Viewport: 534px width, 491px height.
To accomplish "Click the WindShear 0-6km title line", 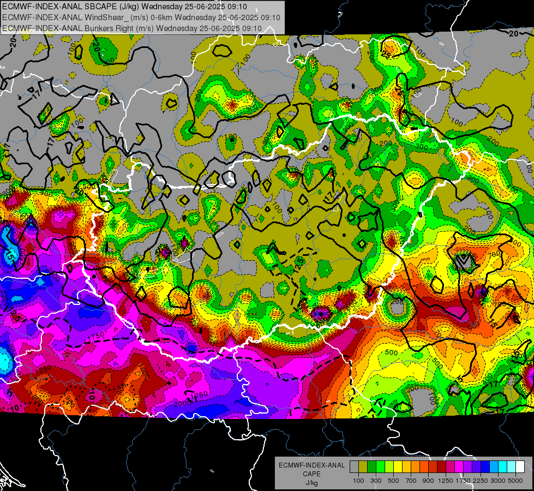I will pos(141,17).
